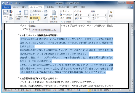Click the 100% zoom level button
The width and height of the screenshot is (135, 93).
click(106, 90)
